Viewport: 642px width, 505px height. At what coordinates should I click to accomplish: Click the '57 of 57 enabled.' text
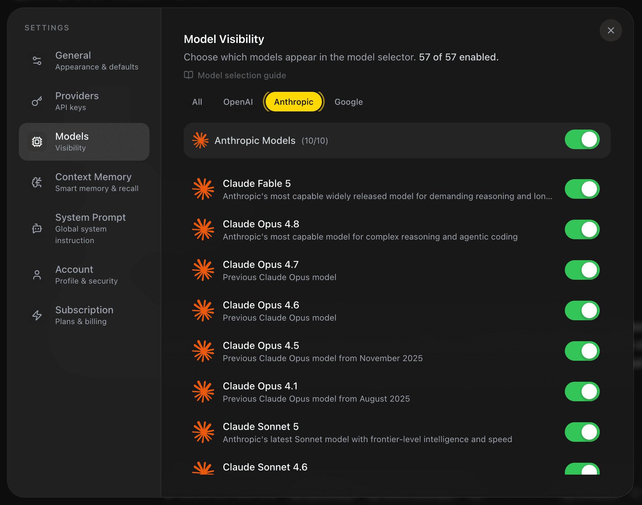pyautogui.click(x=459, y=57)
